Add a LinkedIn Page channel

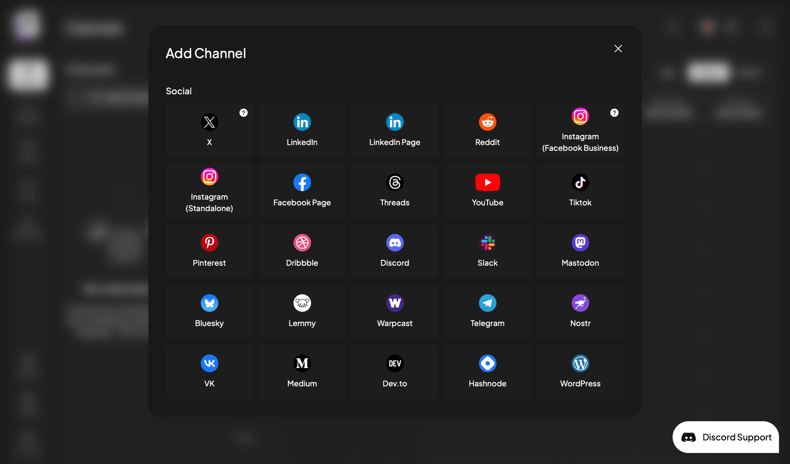pyautogui.click(x=395, y=130)
